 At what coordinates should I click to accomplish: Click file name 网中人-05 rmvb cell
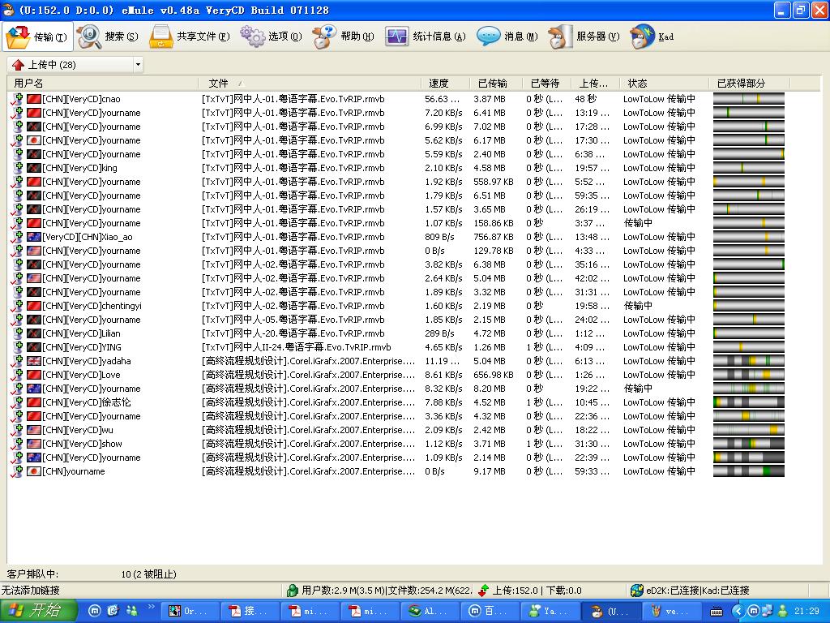[293, 320]
